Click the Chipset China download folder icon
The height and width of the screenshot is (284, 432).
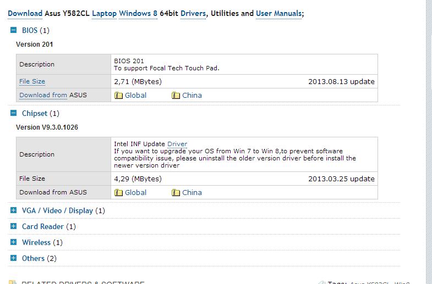[x=176, y=193]
